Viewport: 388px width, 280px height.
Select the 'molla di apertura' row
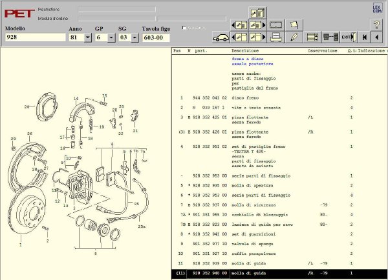pyautogui.click(x=279, y=185)
